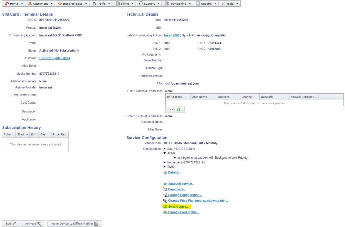Click Move Device to Different Biller button
345x227 pixels.
74,224
